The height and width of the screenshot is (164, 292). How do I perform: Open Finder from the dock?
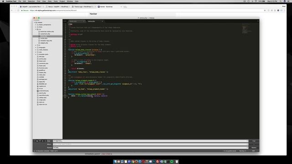(x=115, y=162)
